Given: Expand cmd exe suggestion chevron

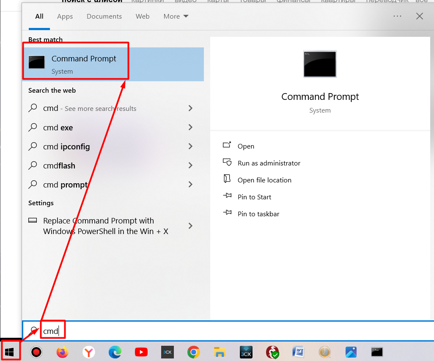Looking at the screenshot, I should (x=190, y=127).
